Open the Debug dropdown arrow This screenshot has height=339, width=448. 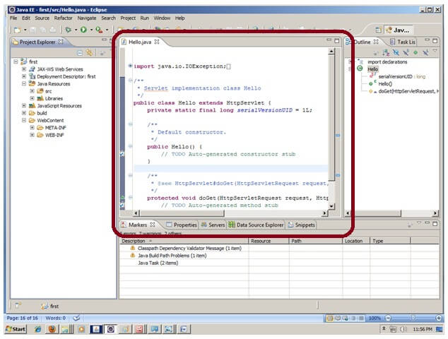tap(76, 30)
